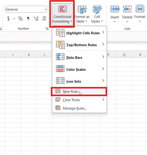
Task: Click the Format as Table button
Action: tap(82, 14)
